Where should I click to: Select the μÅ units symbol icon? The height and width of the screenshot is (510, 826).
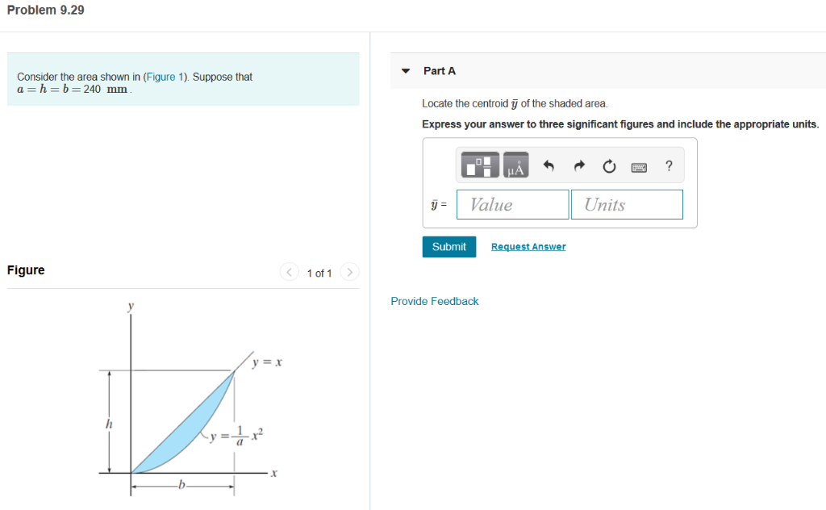[516, 165]
